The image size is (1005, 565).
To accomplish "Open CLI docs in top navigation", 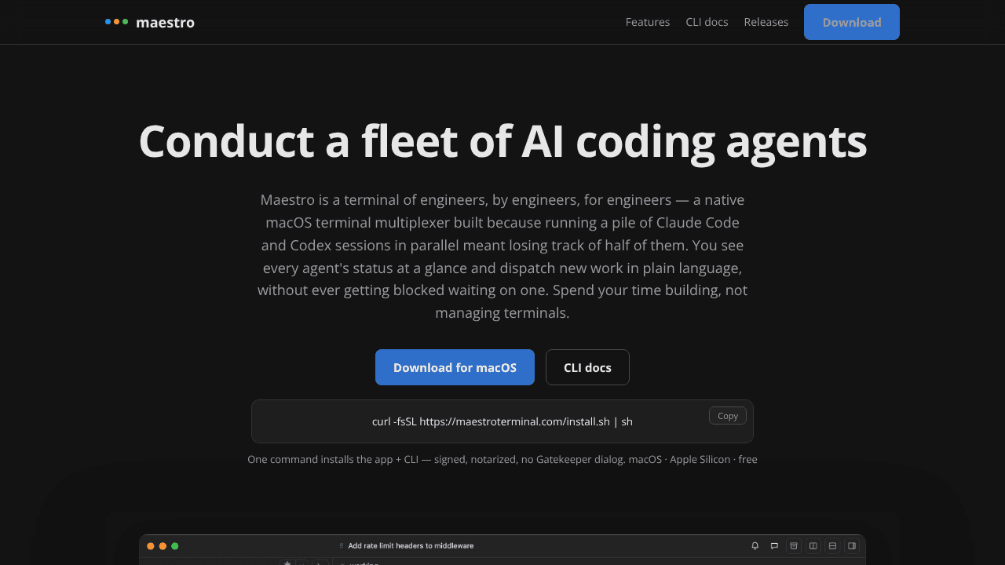I will [707, 22].
